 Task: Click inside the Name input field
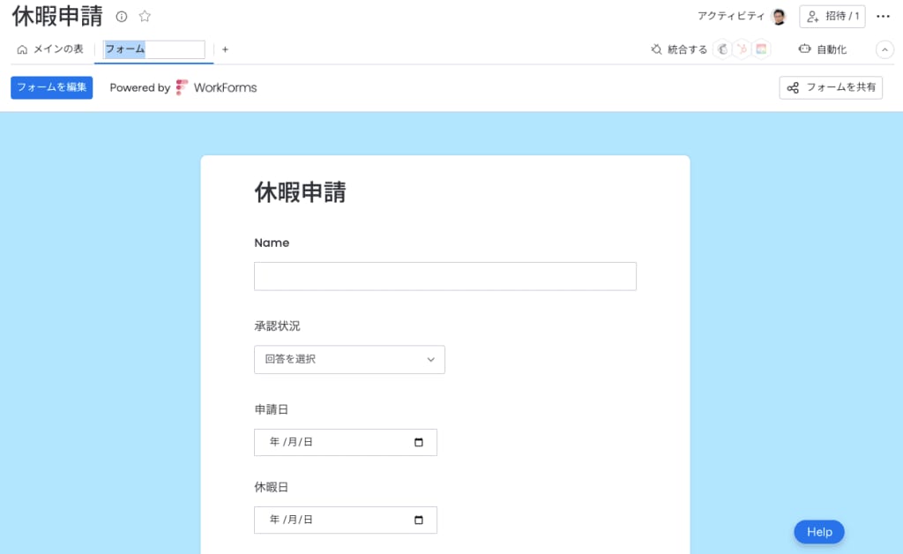tap(444, 276)
